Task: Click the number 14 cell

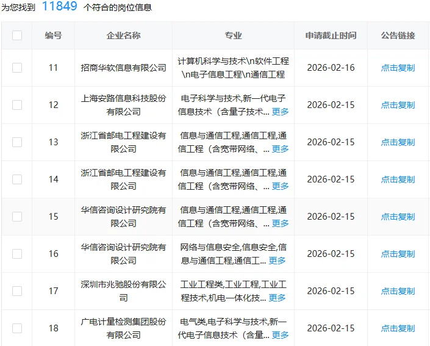Action: [54, 179]
